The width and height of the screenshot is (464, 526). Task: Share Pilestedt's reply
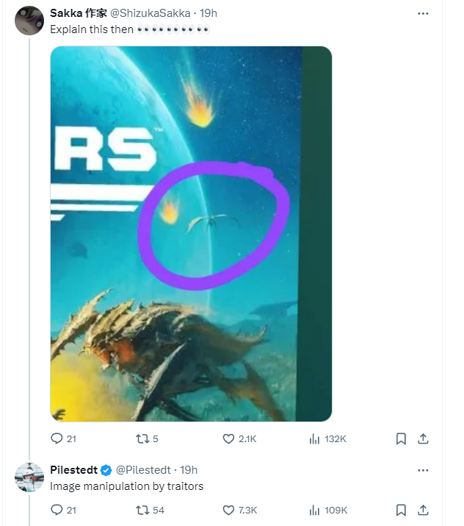423,510
